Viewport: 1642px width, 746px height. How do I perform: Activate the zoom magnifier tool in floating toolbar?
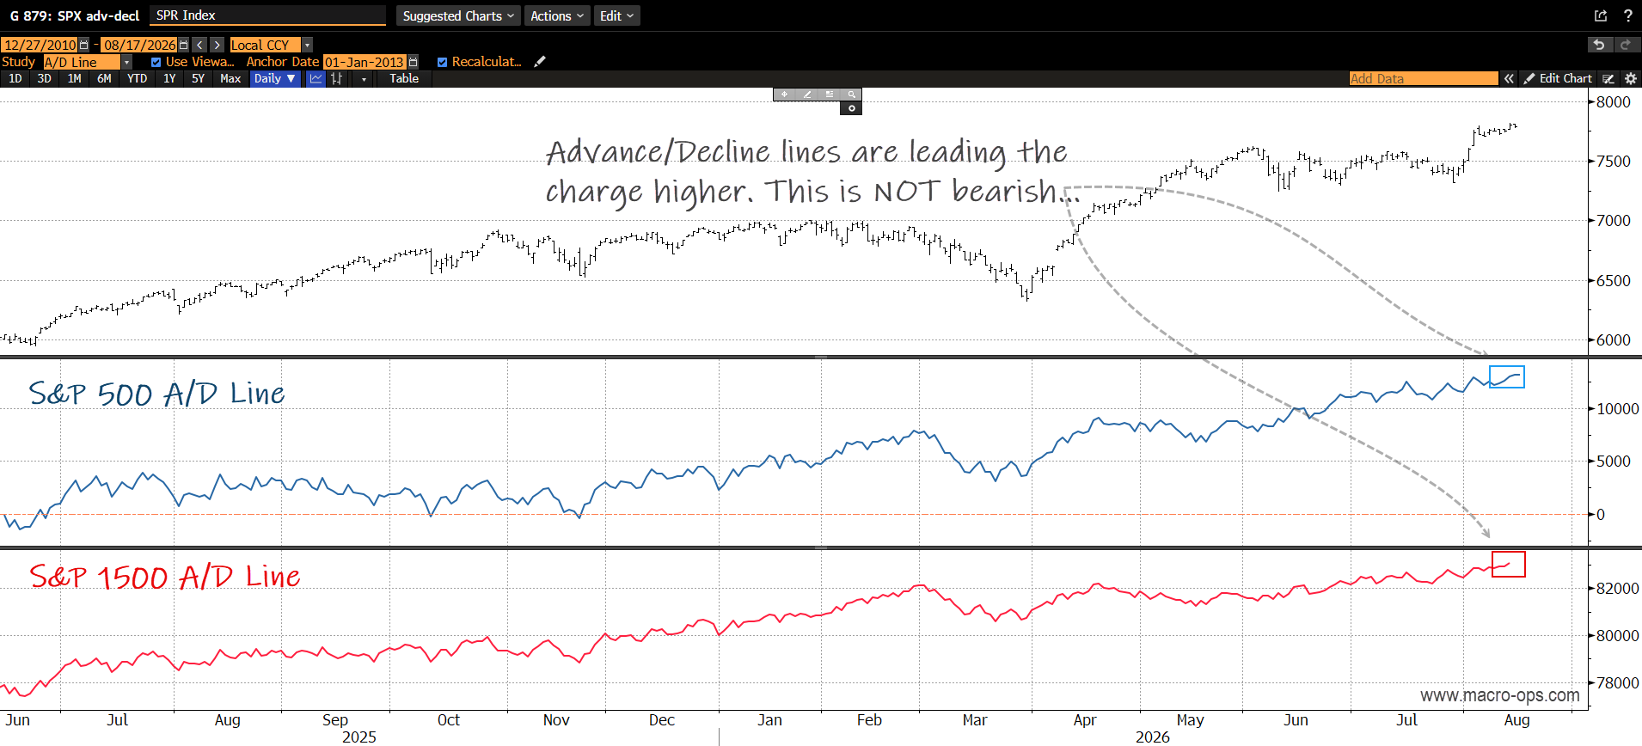(851, 94)
